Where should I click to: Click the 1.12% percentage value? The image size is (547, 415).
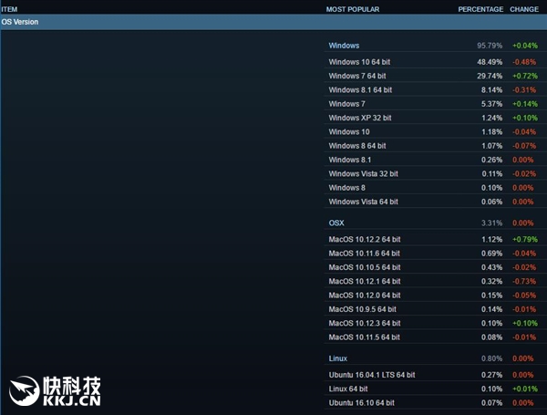coord(492,240)
